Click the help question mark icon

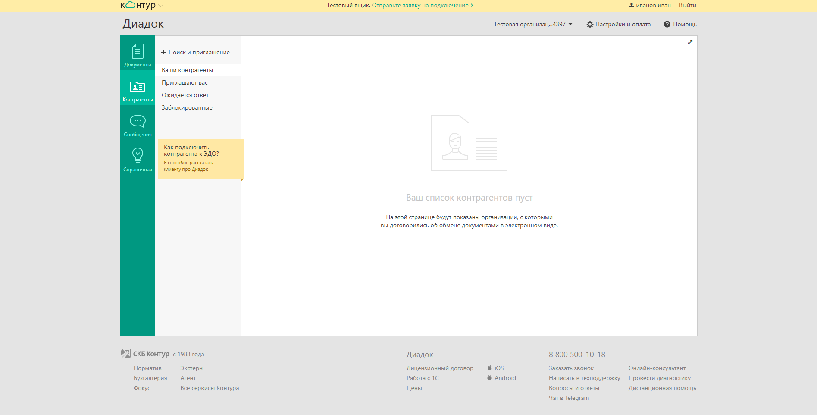[667, 24]
